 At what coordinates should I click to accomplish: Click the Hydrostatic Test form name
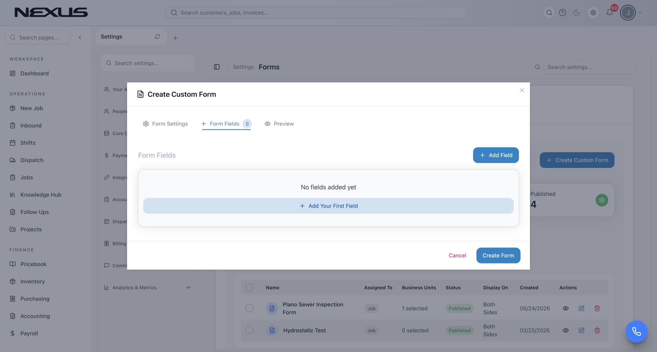tap(305, 330)
